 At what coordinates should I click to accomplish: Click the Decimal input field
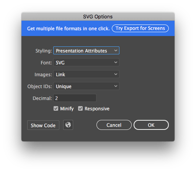pos(75,98)
